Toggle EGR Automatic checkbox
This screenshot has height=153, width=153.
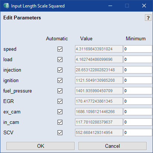60,101
